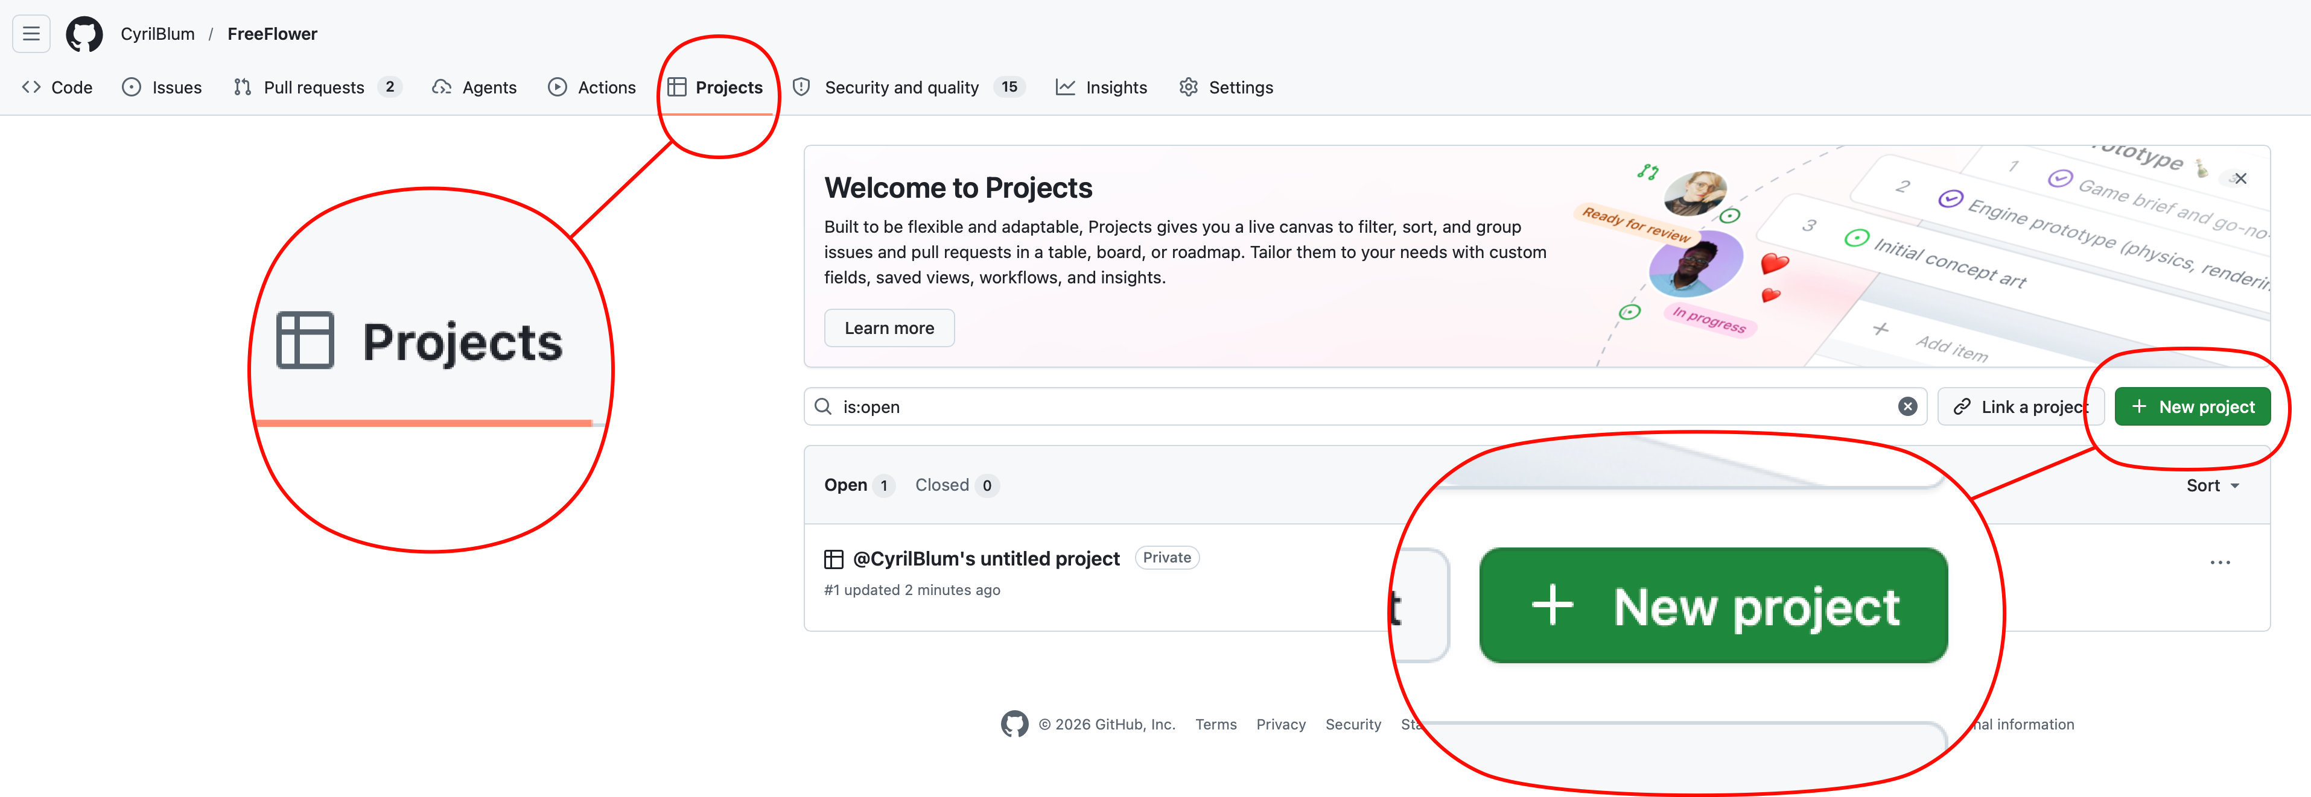Click the Private label badge
2311x797 pixels.
point(1166,558)
